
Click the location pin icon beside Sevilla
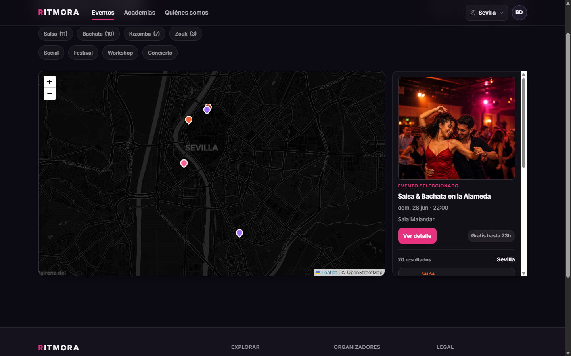click(473, 13)
